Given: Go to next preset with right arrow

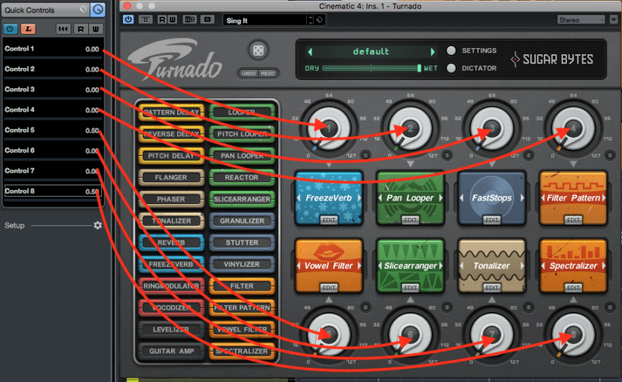Looking at the screenshot, I should pyautogui.click(x=433, y=51).
